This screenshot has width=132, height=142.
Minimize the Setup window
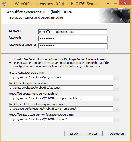point(108,3)
